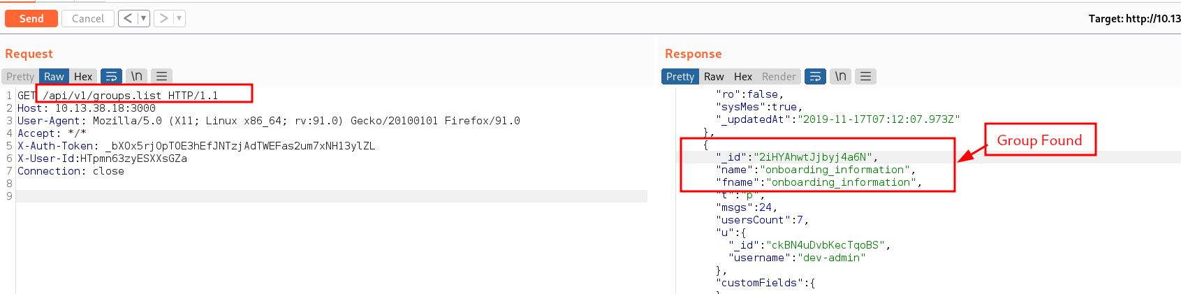This screenshot has width=1181, height=294.
Task: Select the Response Pretty tab
Action: 680,76
